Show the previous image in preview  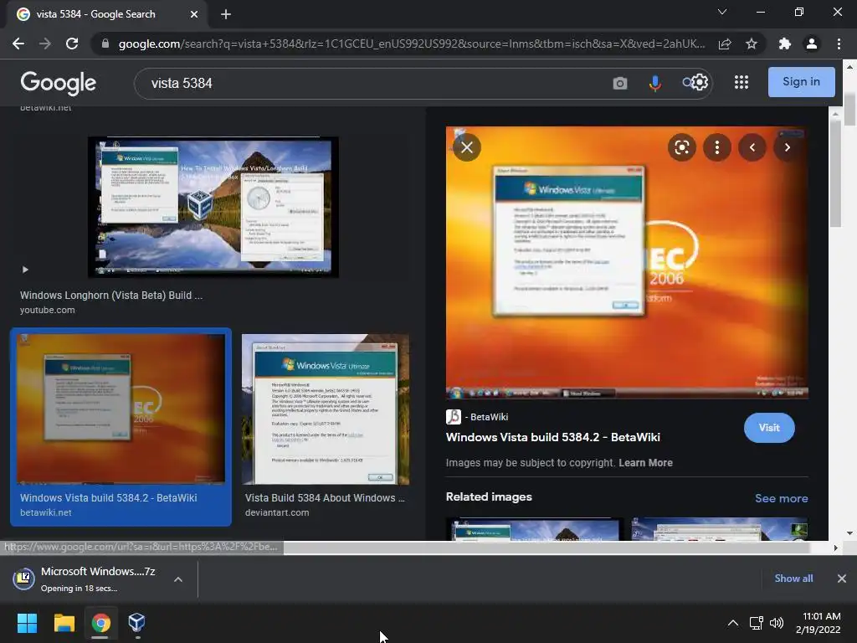(x=752, y=147)
